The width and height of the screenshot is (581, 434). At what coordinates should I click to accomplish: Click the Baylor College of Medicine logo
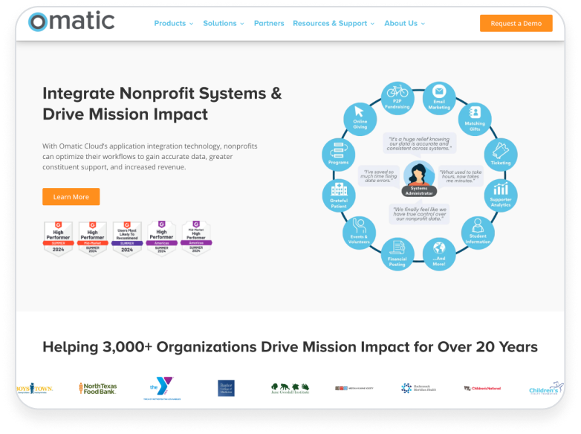coord(226,389)
